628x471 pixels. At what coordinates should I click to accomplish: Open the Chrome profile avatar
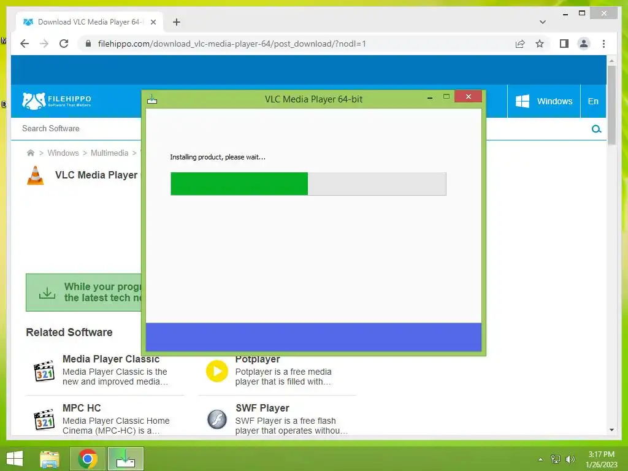[x=584, y=44]
